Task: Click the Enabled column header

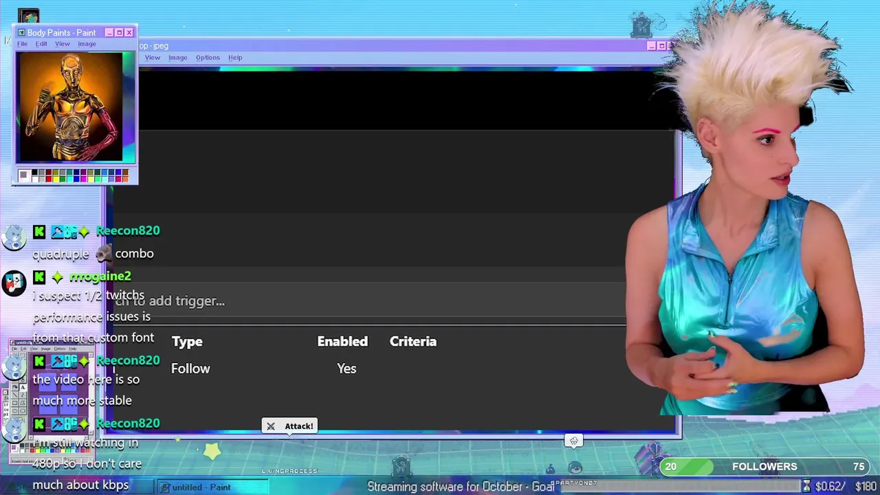Action: 342,342
